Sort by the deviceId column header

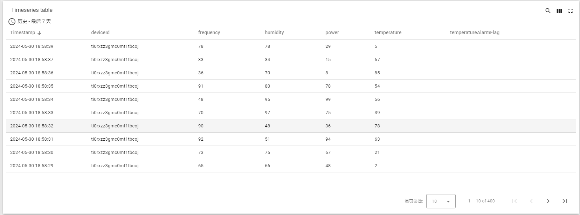(x=100, y=32)
